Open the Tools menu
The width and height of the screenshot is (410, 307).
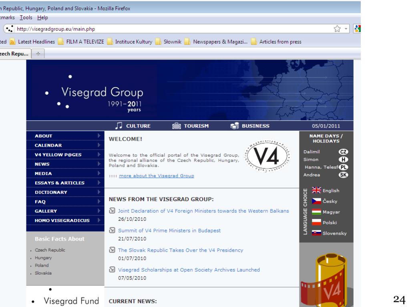point(26,18)
